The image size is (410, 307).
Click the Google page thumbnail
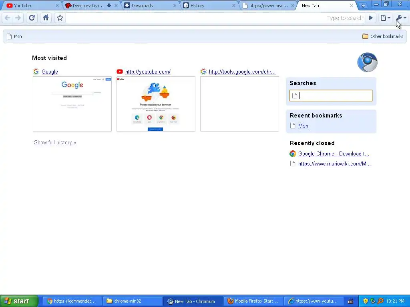tap(72, 104)
